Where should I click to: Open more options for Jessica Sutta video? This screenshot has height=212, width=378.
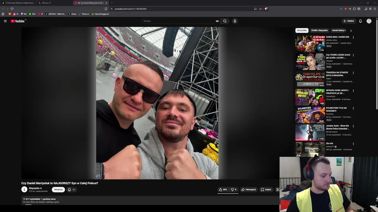coord(353,126)
